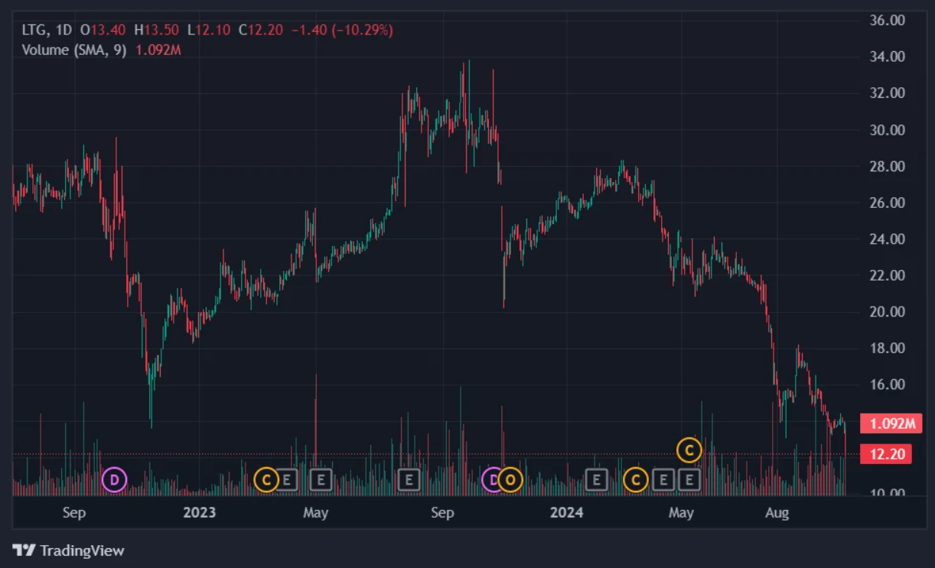Click the TradingView logo
The image size is (935, 568).
click(x=68, y=550)
